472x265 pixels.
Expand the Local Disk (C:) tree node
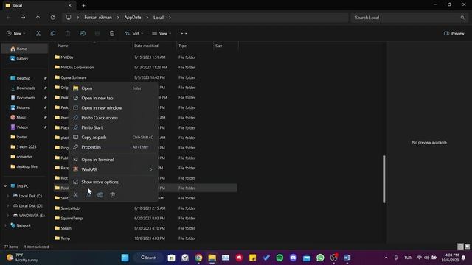coord(8,196)
